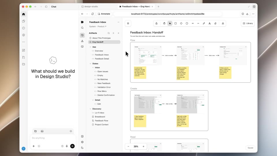Collapse all artifacts tree icon
Viewport: 277px width, 156px height.
click(x=113, y=33)
